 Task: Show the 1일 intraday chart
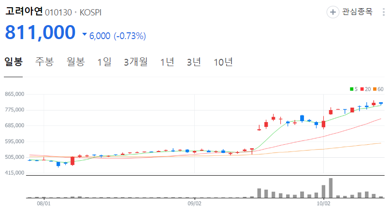tap(104, 62)
